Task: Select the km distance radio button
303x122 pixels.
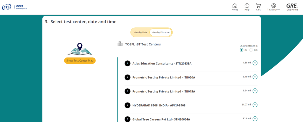Action: [x=251, y=50]
